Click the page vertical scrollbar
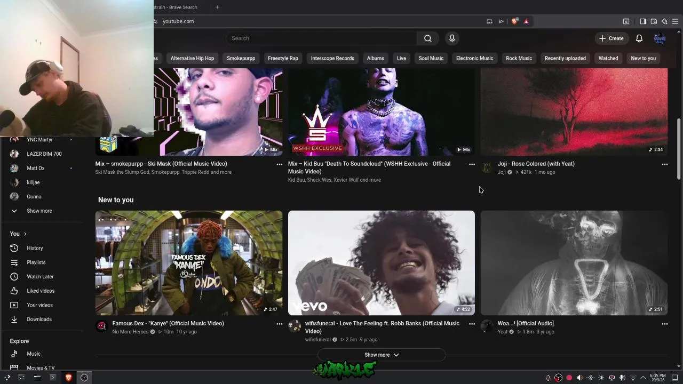The image size is (683, 384). (x=679, y=149)
